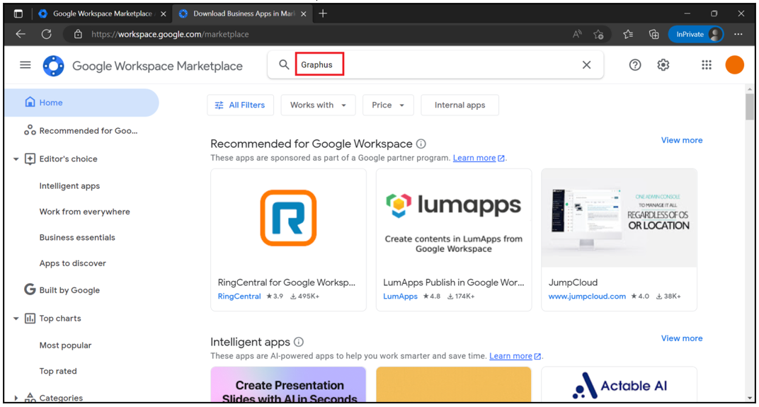759x407 pixels.
Task: Clear the search box with X
Action: pyautogui.click(x=586, y=64)
